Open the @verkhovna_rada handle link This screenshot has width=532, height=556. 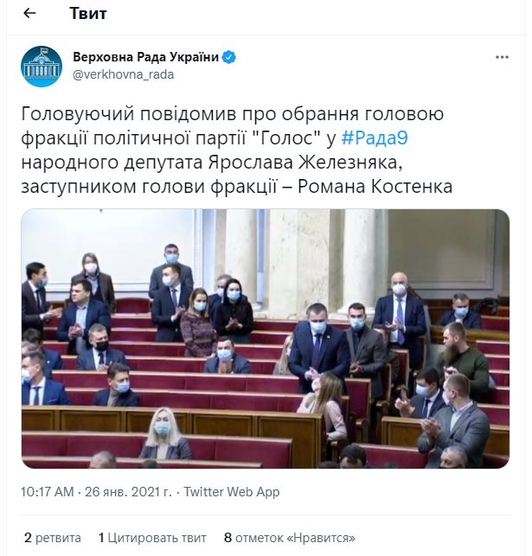pyautogui.click(x=123, y=74)
